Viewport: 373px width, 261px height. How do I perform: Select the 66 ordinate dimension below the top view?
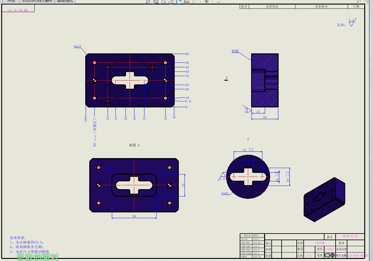pos(116,118)
